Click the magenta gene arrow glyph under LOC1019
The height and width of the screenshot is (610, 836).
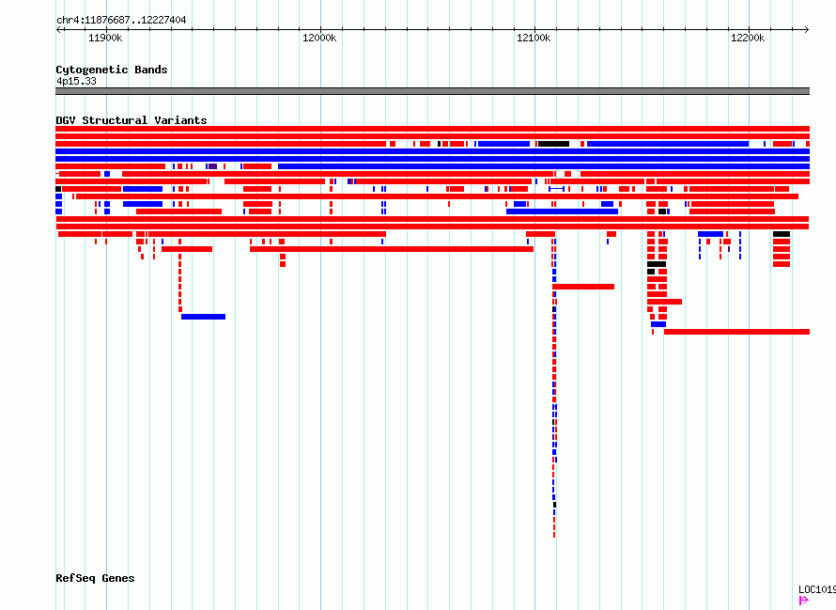pos(803,601)
